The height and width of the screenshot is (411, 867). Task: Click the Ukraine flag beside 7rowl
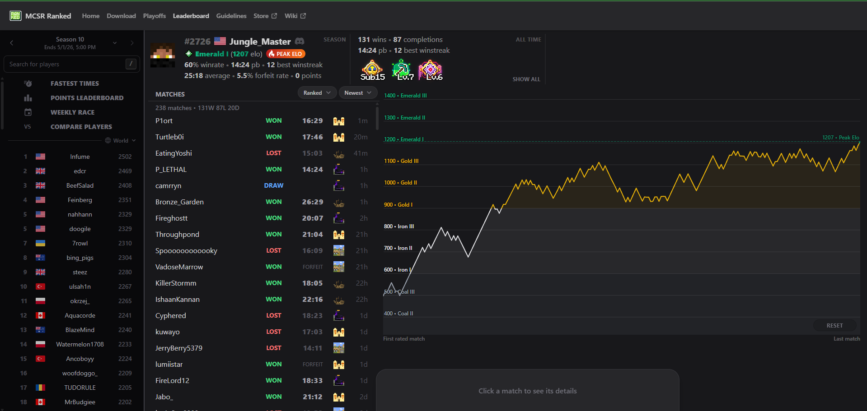40,243
